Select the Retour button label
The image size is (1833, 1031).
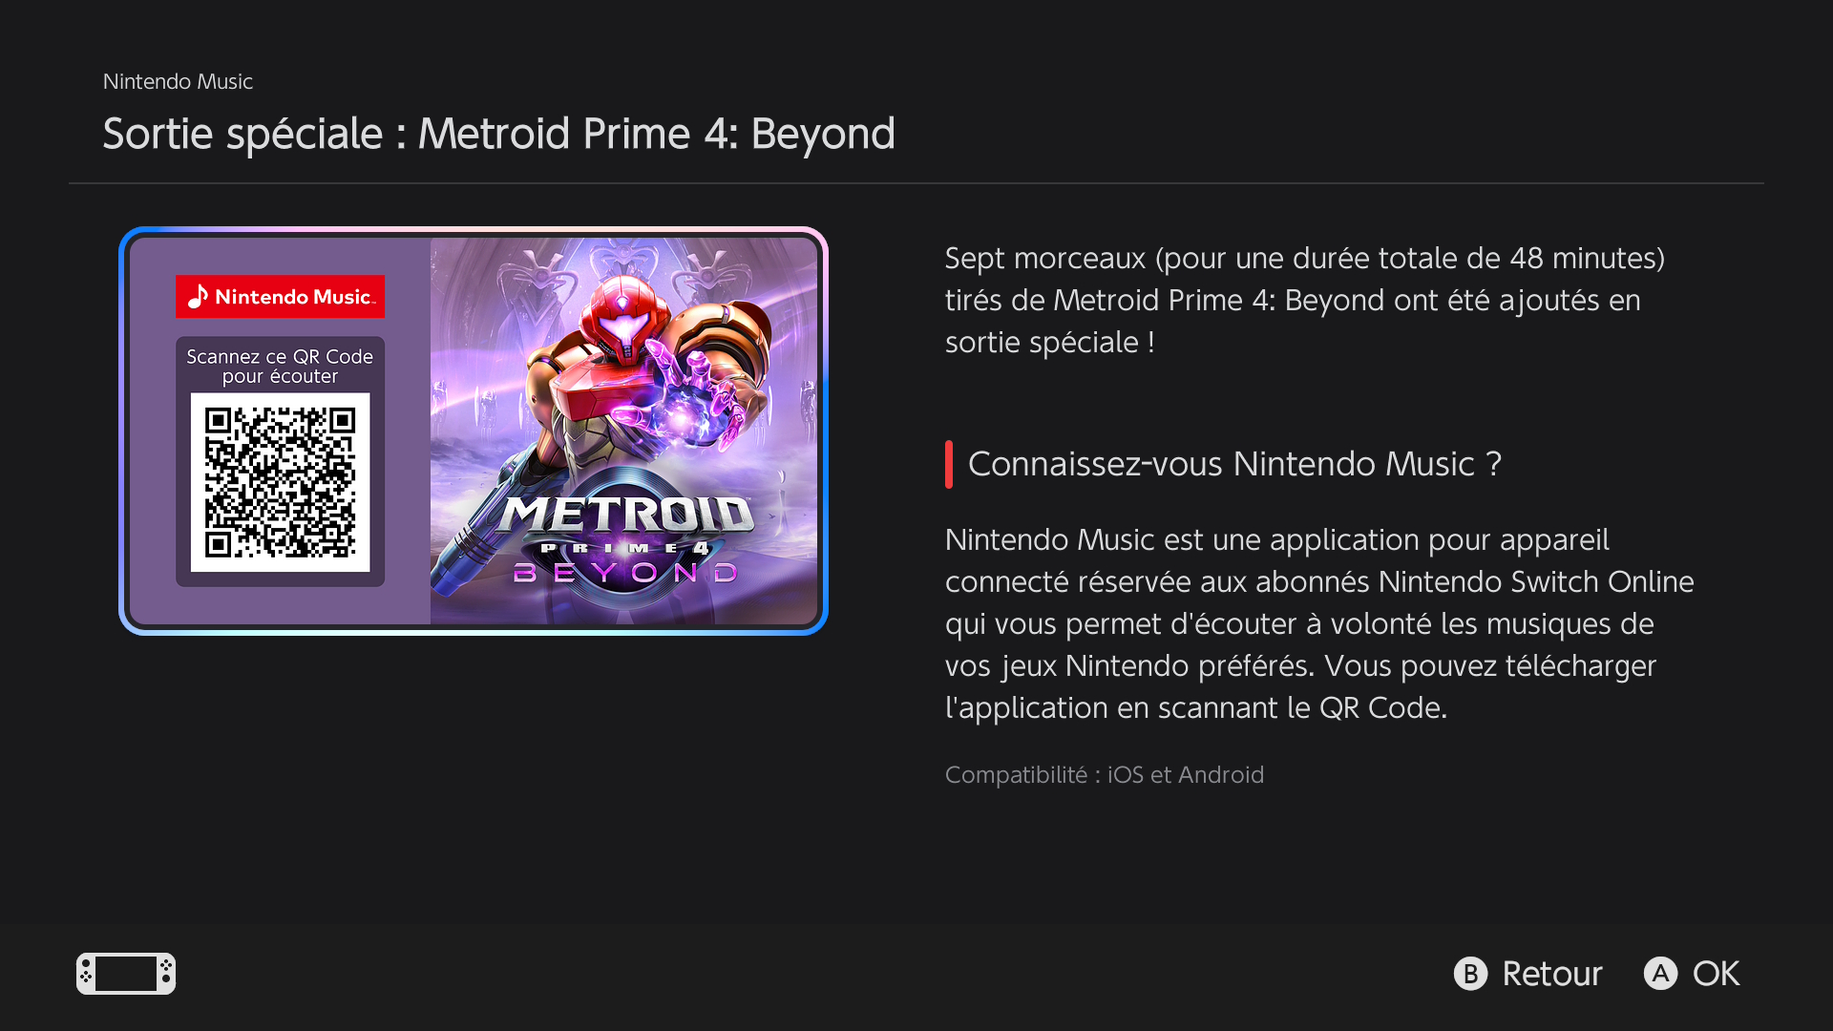tap(1551, 974)
